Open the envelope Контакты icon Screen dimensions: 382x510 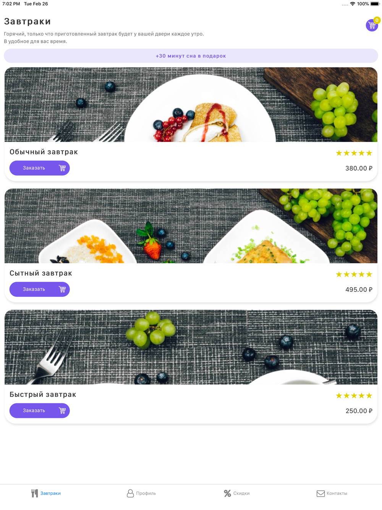(x=320, y=494)
